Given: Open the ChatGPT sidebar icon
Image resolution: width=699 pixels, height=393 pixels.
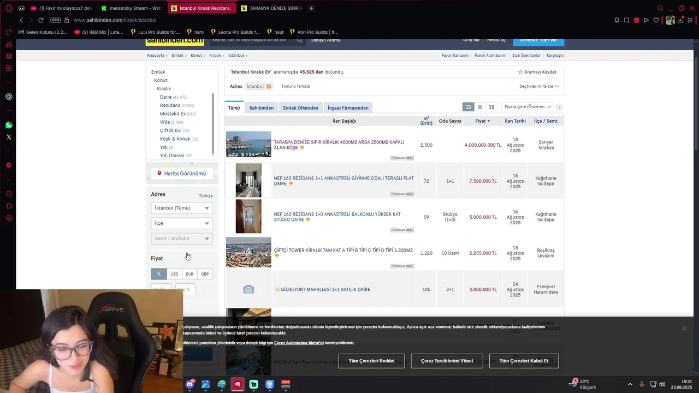Looking at the screenshot, I should (9, 97).
